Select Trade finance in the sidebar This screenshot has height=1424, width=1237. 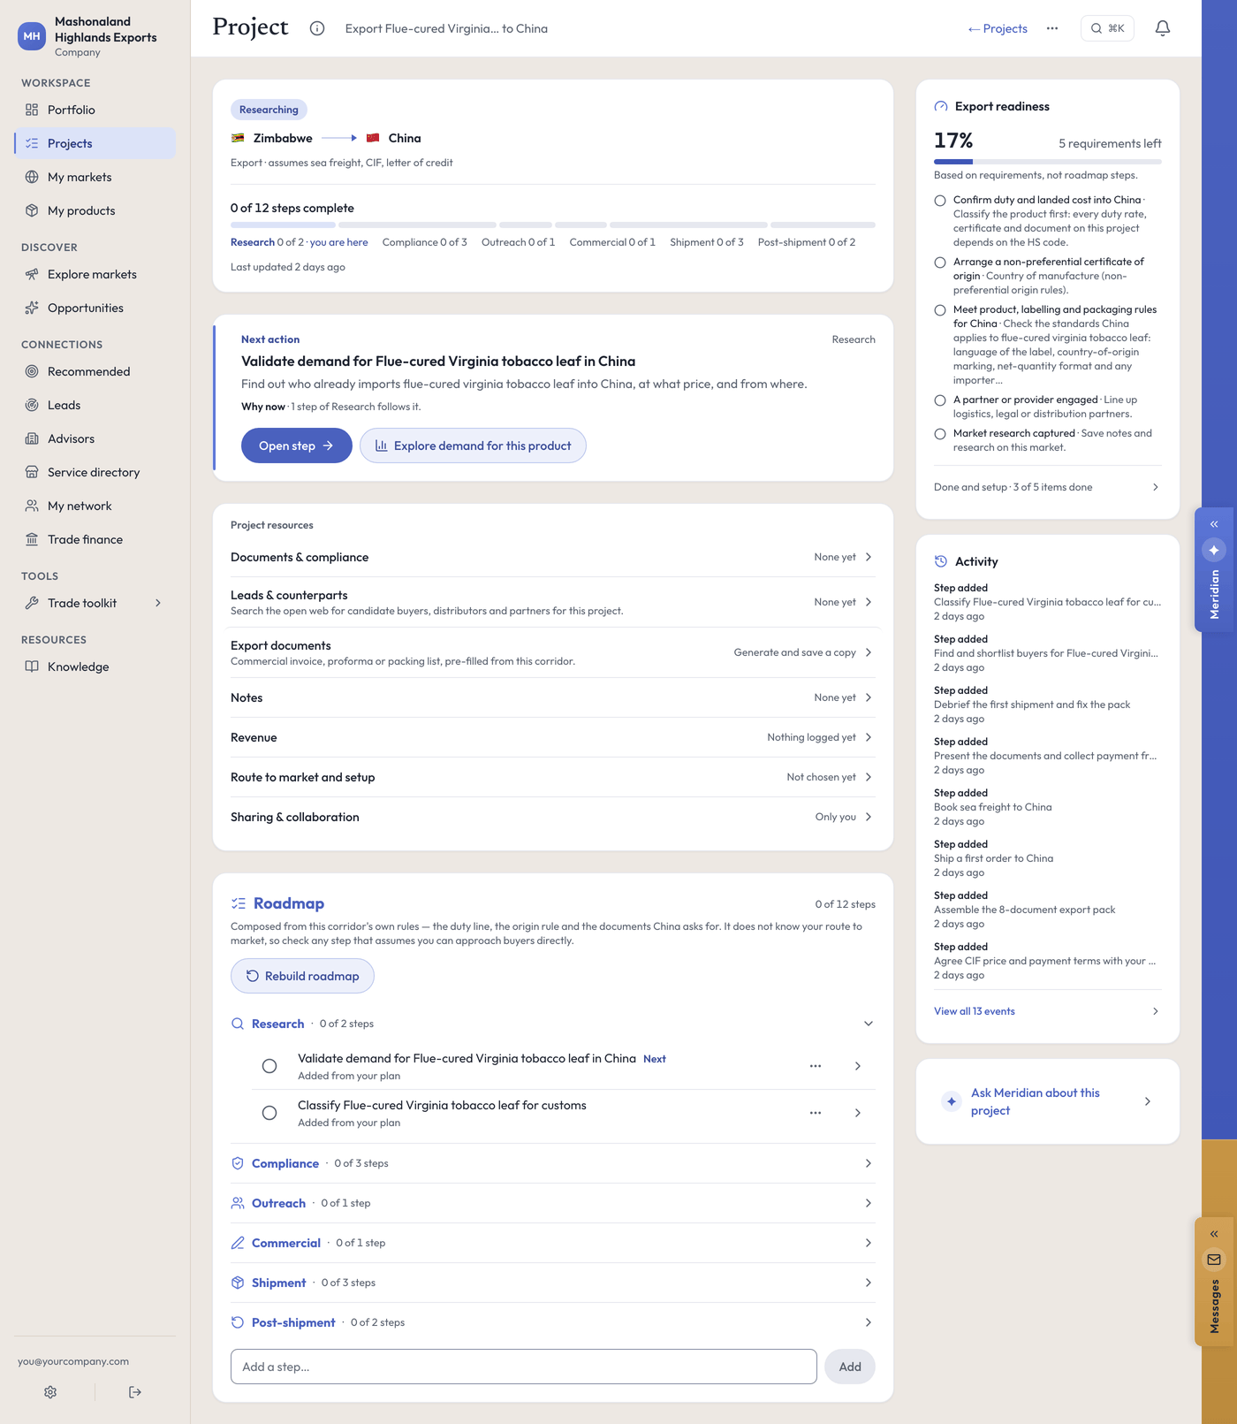(95, 539)
